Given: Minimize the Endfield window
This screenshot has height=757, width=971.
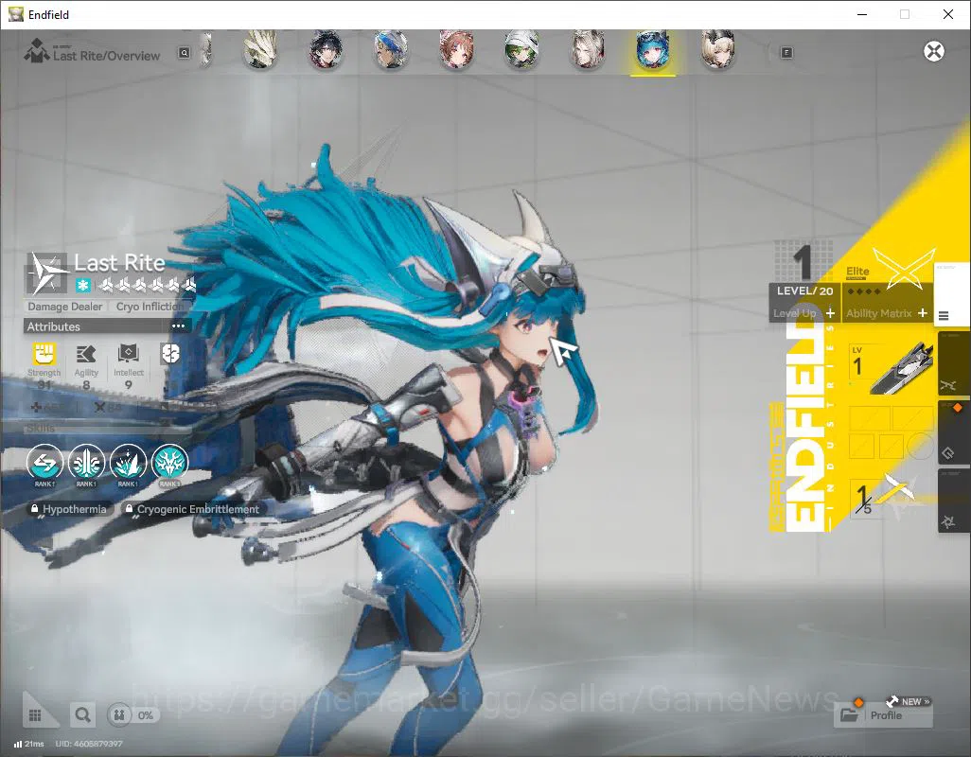Looking at the screenshot, I should [861, 14].
